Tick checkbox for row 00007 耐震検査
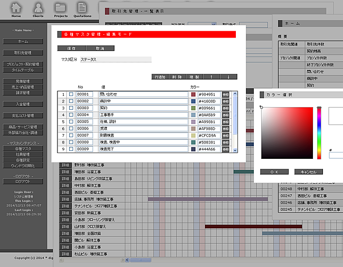 pyautogui.click(x=71, y=135)
